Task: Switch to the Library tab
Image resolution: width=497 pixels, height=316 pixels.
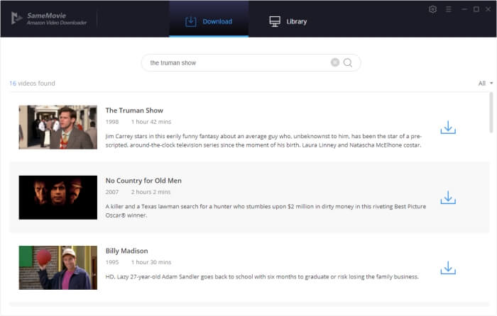Action: click(x=288, y=21)
